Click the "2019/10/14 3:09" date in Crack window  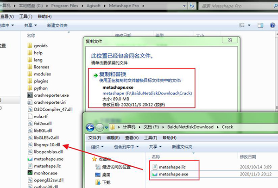point(256,167)
